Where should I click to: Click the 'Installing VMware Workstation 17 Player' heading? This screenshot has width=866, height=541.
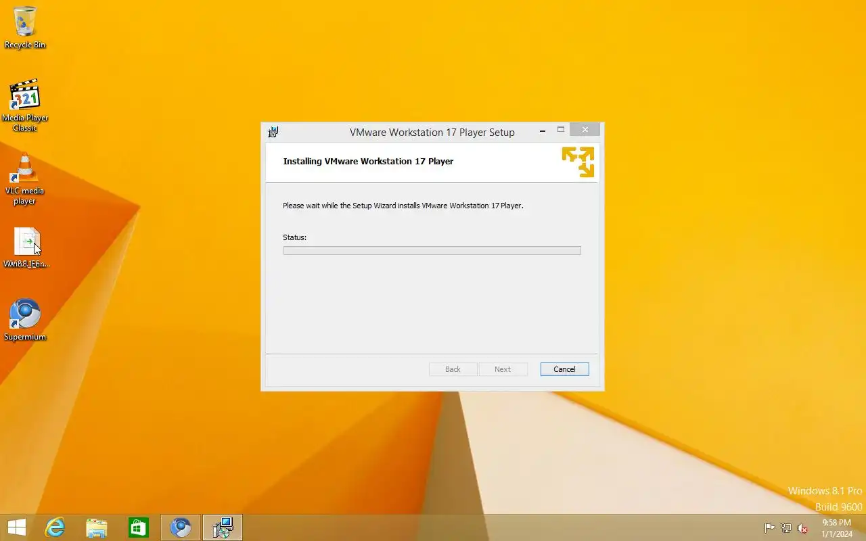(x=368, y=162)
